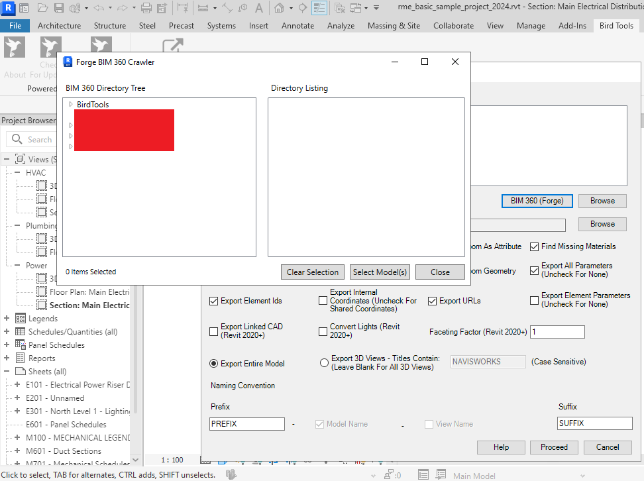This screenshot has width=644, height=481.
Task: Click the Redo arrow icon
Action: click(123, 7)
